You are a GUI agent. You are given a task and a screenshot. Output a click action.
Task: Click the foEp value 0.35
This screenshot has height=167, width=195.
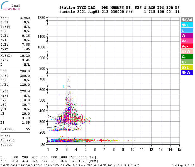26,36
